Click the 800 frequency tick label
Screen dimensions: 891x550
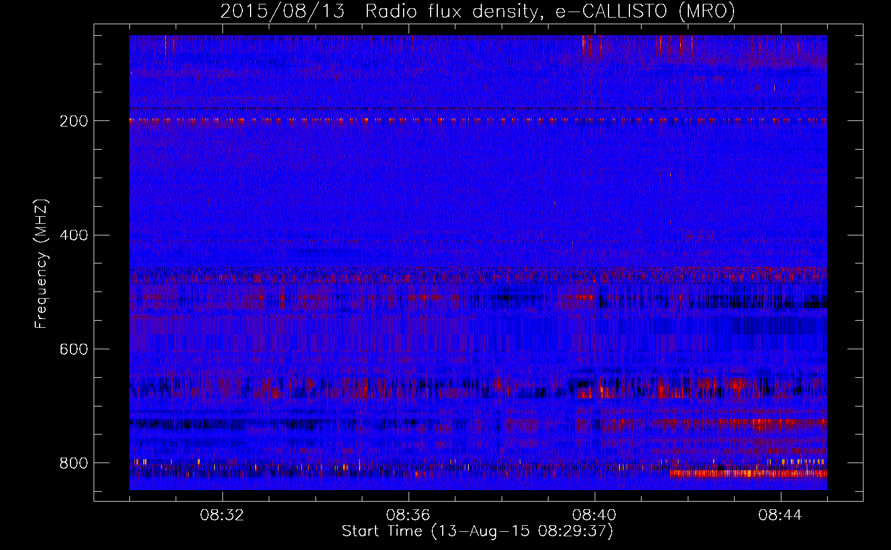click(x=73, y=463)
